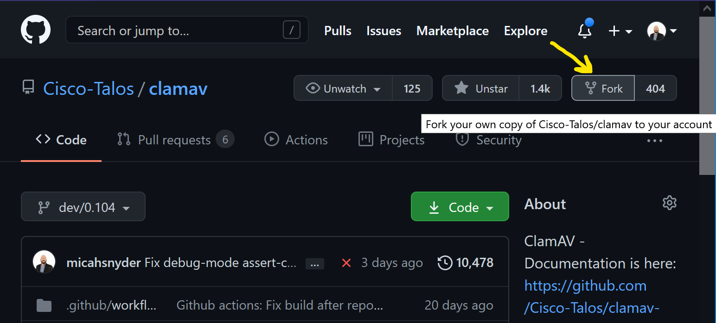Open commit history clock icon
716x323 pixels.
(445, 263)
